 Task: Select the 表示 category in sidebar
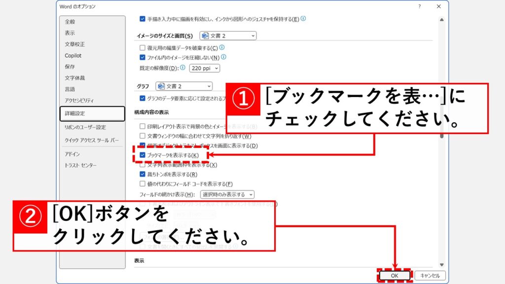[x=70, y=33]
